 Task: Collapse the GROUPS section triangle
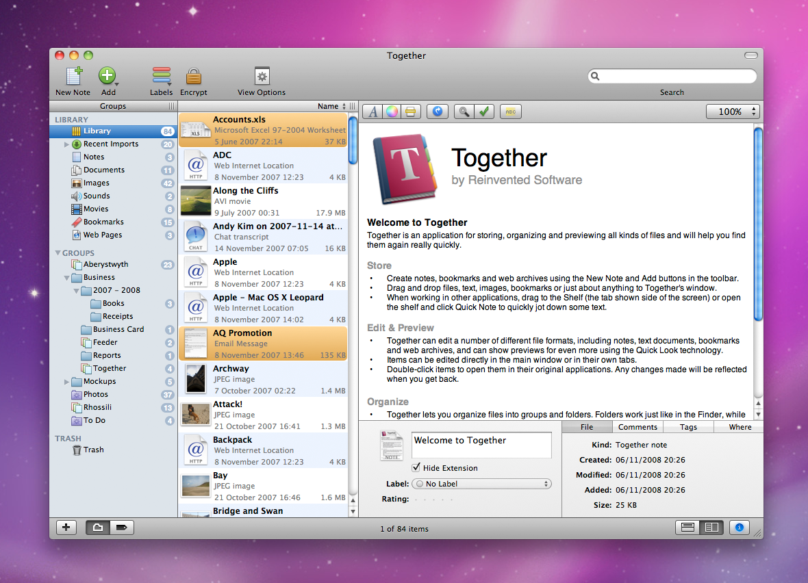58,253
